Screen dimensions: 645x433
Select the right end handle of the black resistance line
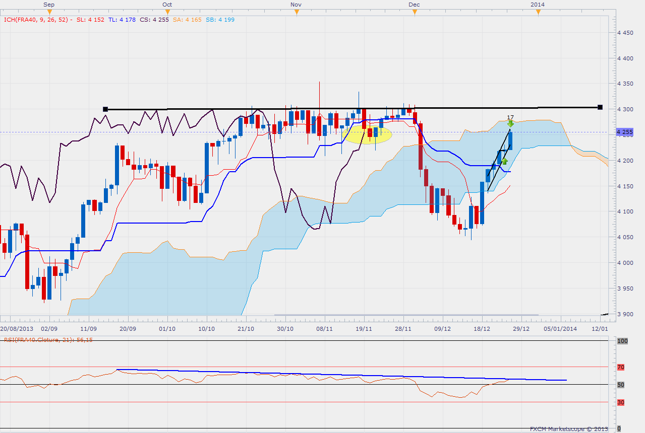pyautogui.click(x=600, y=107)
